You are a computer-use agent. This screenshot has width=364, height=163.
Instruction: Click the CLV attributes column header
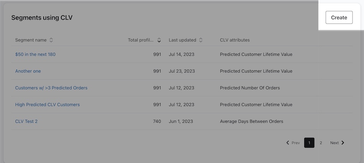click(235, 40)
